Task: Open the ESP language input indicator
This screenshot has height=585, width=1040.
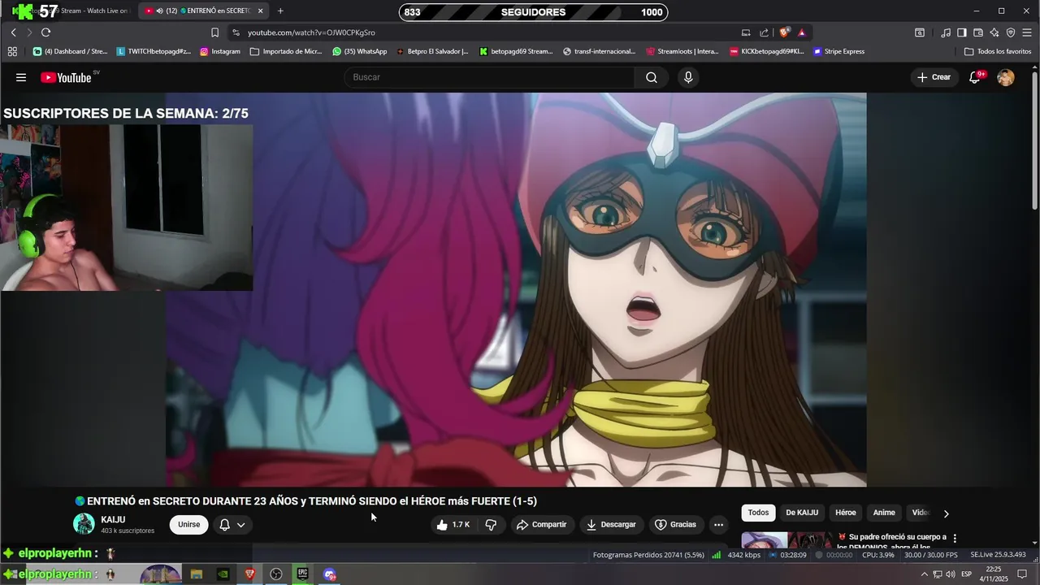Action: point(967,574)
